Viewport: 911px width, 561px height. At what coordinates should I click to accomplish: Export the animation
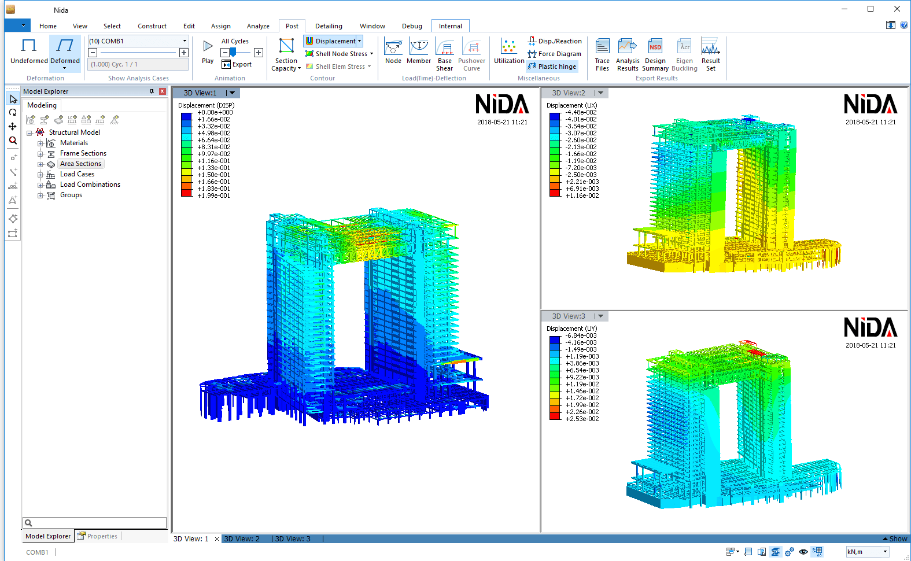pyautogui.click(x=237, y=64)
